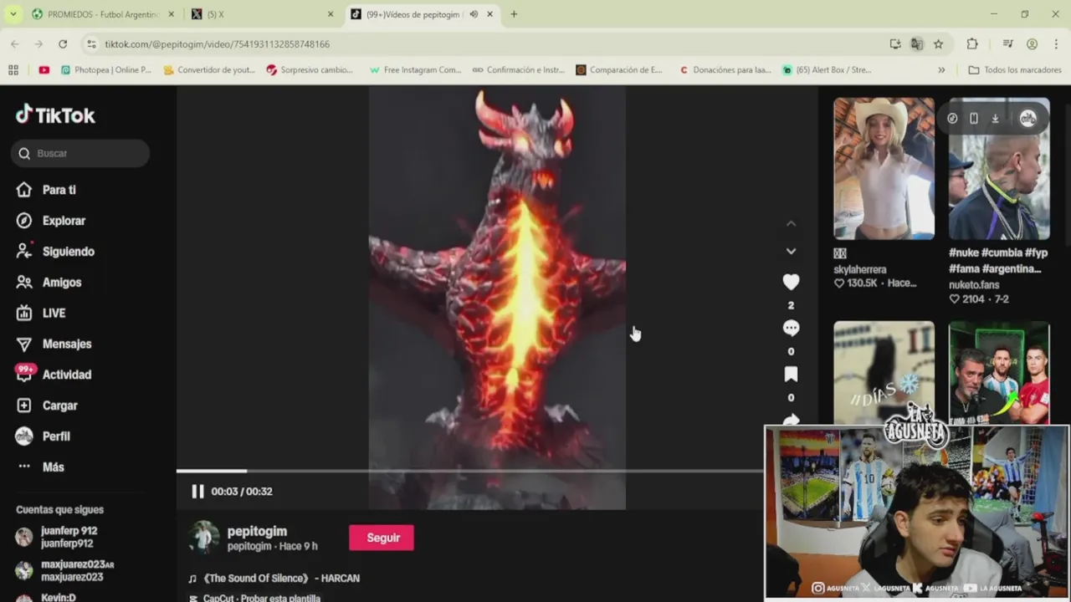Close the PROMIEDOS tab
This screenshot has width=1071, height=602.
pos(171,14)
